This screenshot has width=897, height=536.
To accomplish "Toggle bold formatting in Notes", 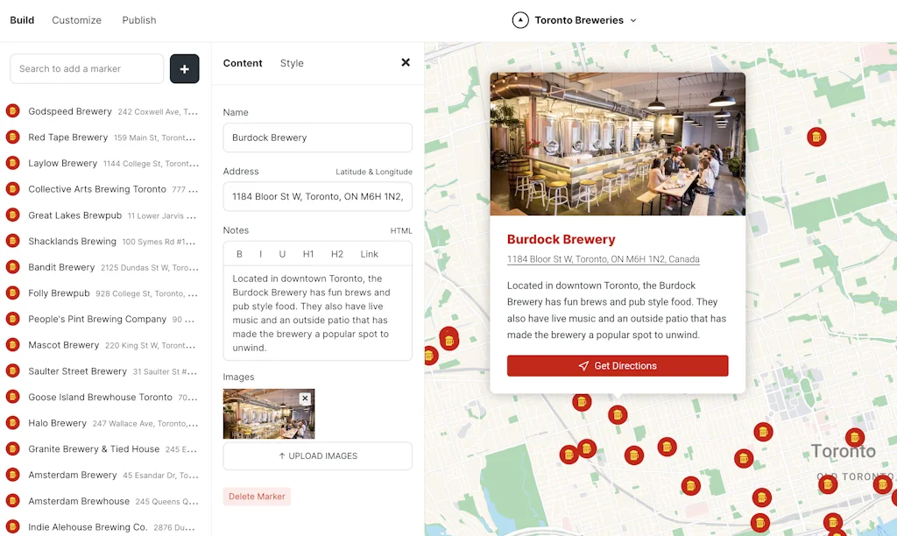I will 239,254.
